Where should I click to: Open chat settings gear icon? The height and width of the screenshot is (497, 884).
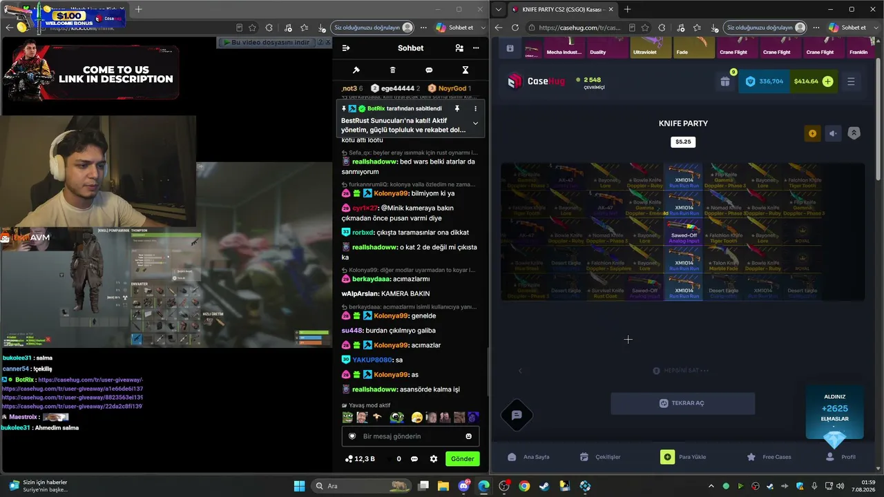[434, 459]
